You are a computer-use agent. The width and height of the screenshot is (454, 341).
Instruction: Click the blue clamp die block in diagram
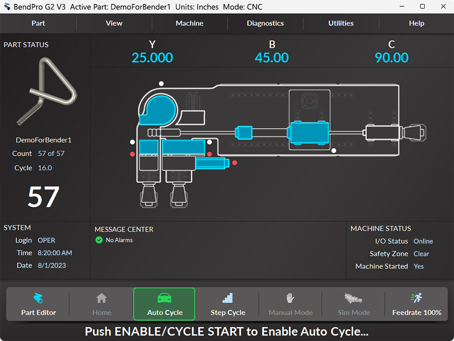(149, 147)
